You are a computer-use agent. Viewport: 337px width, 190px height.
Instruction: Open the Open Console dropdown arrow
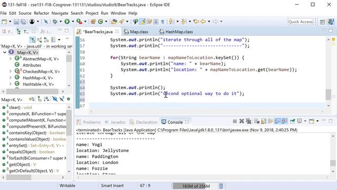click(318, 121)
